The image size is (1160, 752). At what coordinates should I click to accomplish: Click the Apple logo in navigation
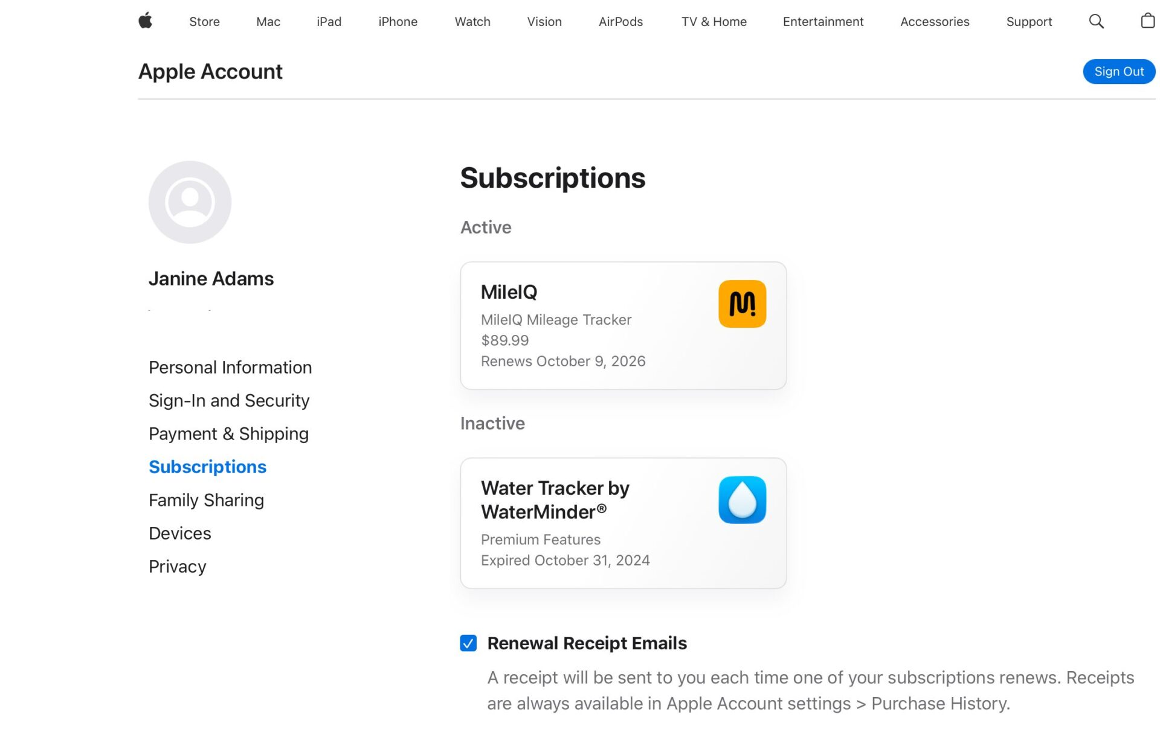pyautogui.click(x=145, y=21)
